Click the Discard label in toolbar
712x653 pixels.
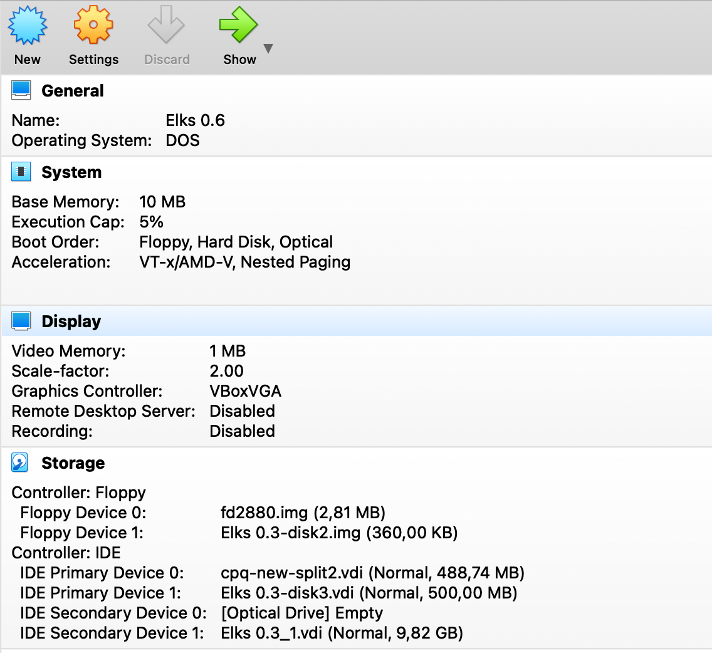167,60
